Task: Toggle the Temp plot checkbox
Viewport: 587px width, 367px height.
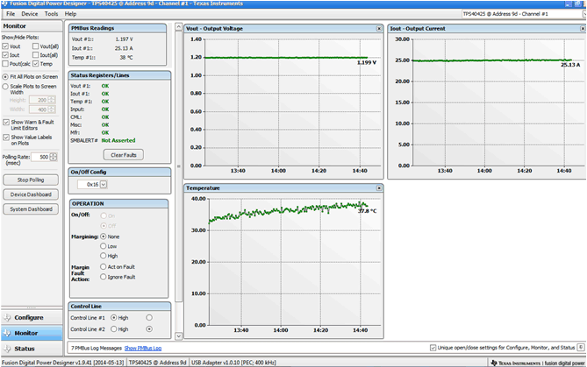Action: (x=36, y=64)
